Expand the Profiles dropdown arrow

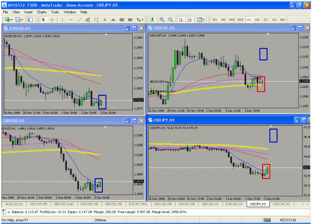tap(22, 19)
